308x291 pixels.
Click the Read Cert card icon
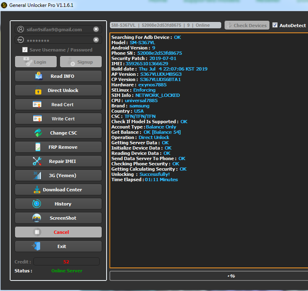[x=37, y=105]
